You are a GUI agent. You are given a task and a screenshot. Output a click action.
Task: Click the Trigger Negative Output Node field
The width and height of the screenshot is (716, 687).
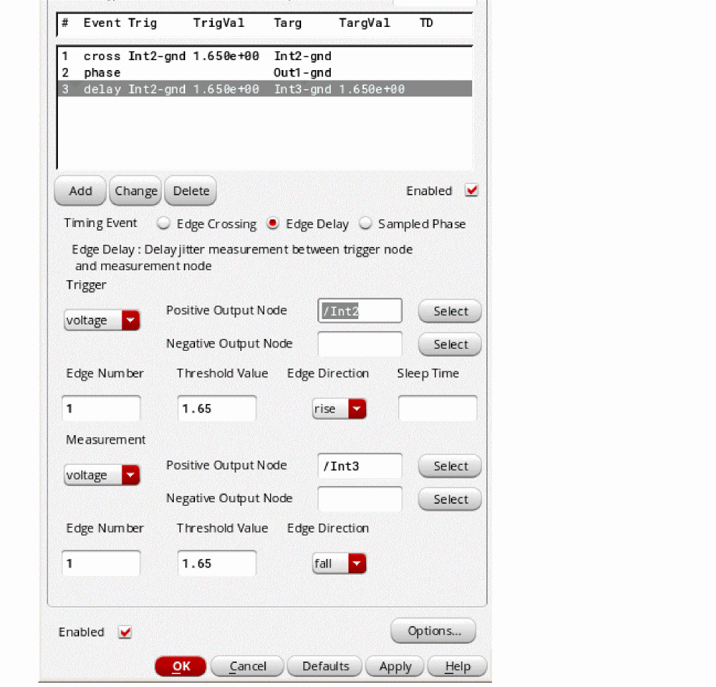360,344
